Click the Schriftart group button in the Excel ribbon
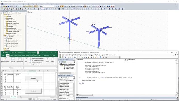Screen dimensions: 179x101 coord(13,60)
